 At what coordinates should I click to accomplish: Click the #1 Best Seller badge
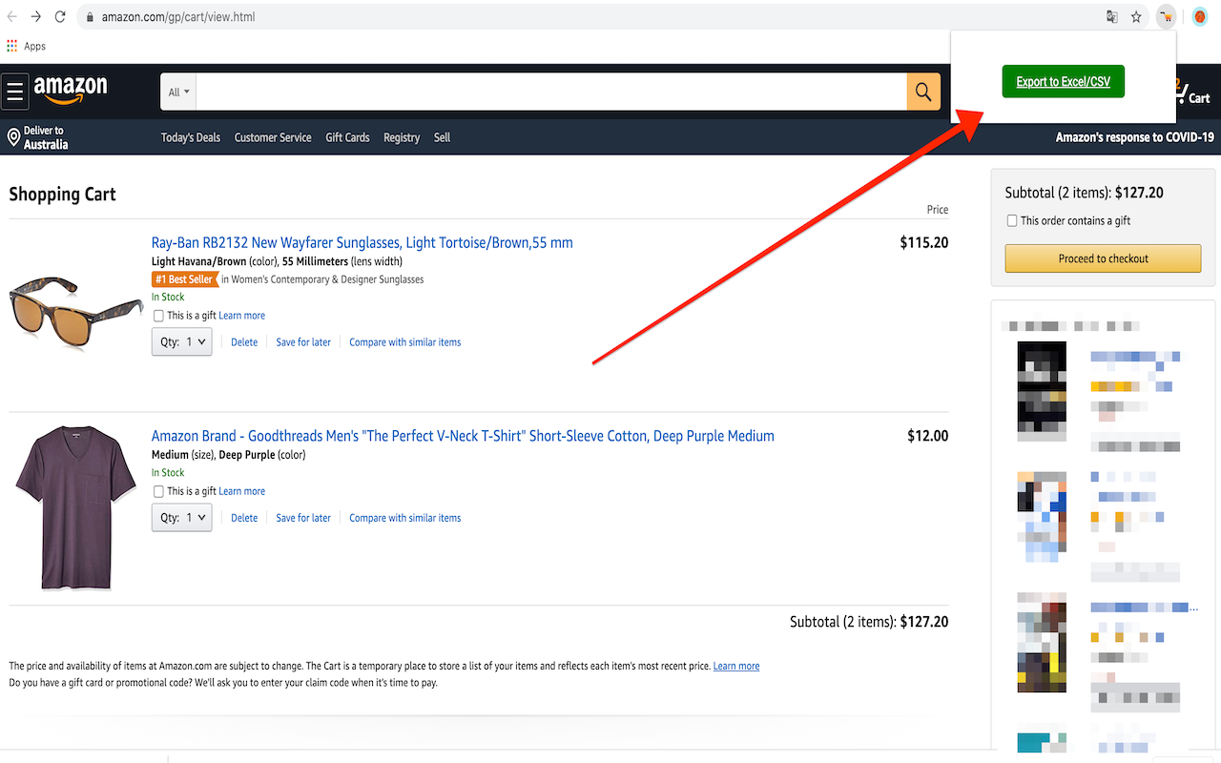185,279
